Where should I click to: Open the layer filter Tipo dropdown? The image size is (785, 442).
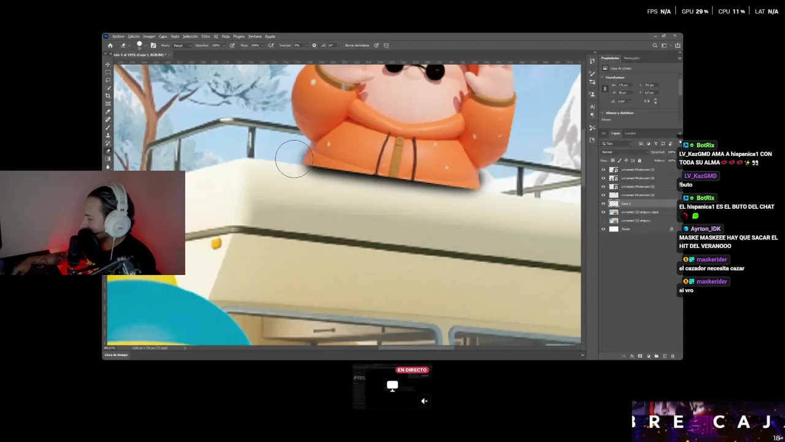pyautogui.click(x=616, y=144)
